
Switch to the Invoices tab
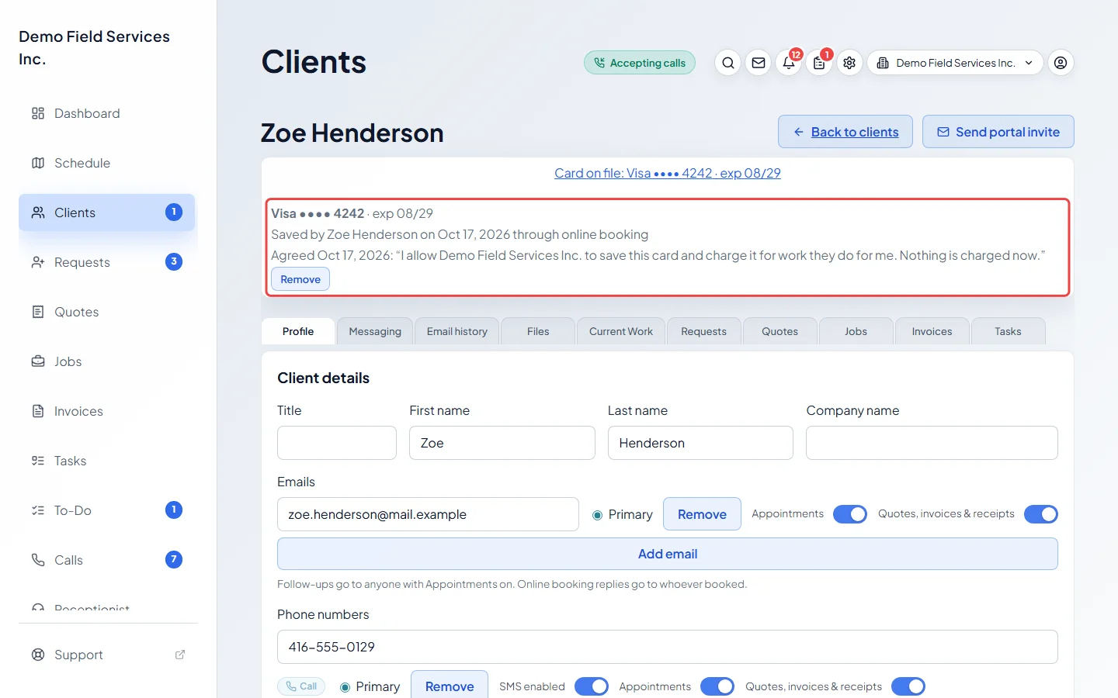click(932, 331)
